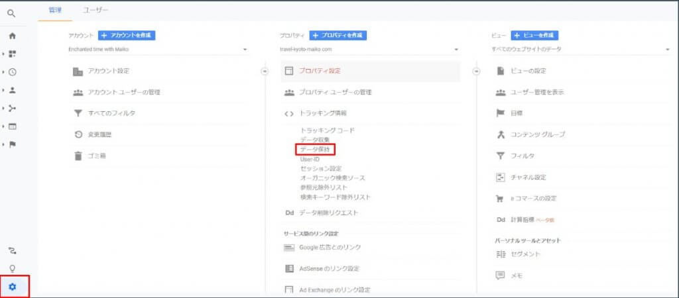Open the Behavior reports window icon
The image size is (679, 298).
pos(12,126)
